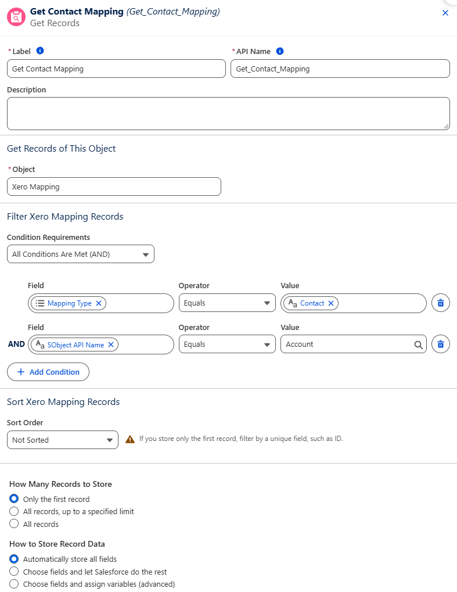Remove the SObject API Name field pill
This screenshot has width=457, height=592.
point(111,345)
